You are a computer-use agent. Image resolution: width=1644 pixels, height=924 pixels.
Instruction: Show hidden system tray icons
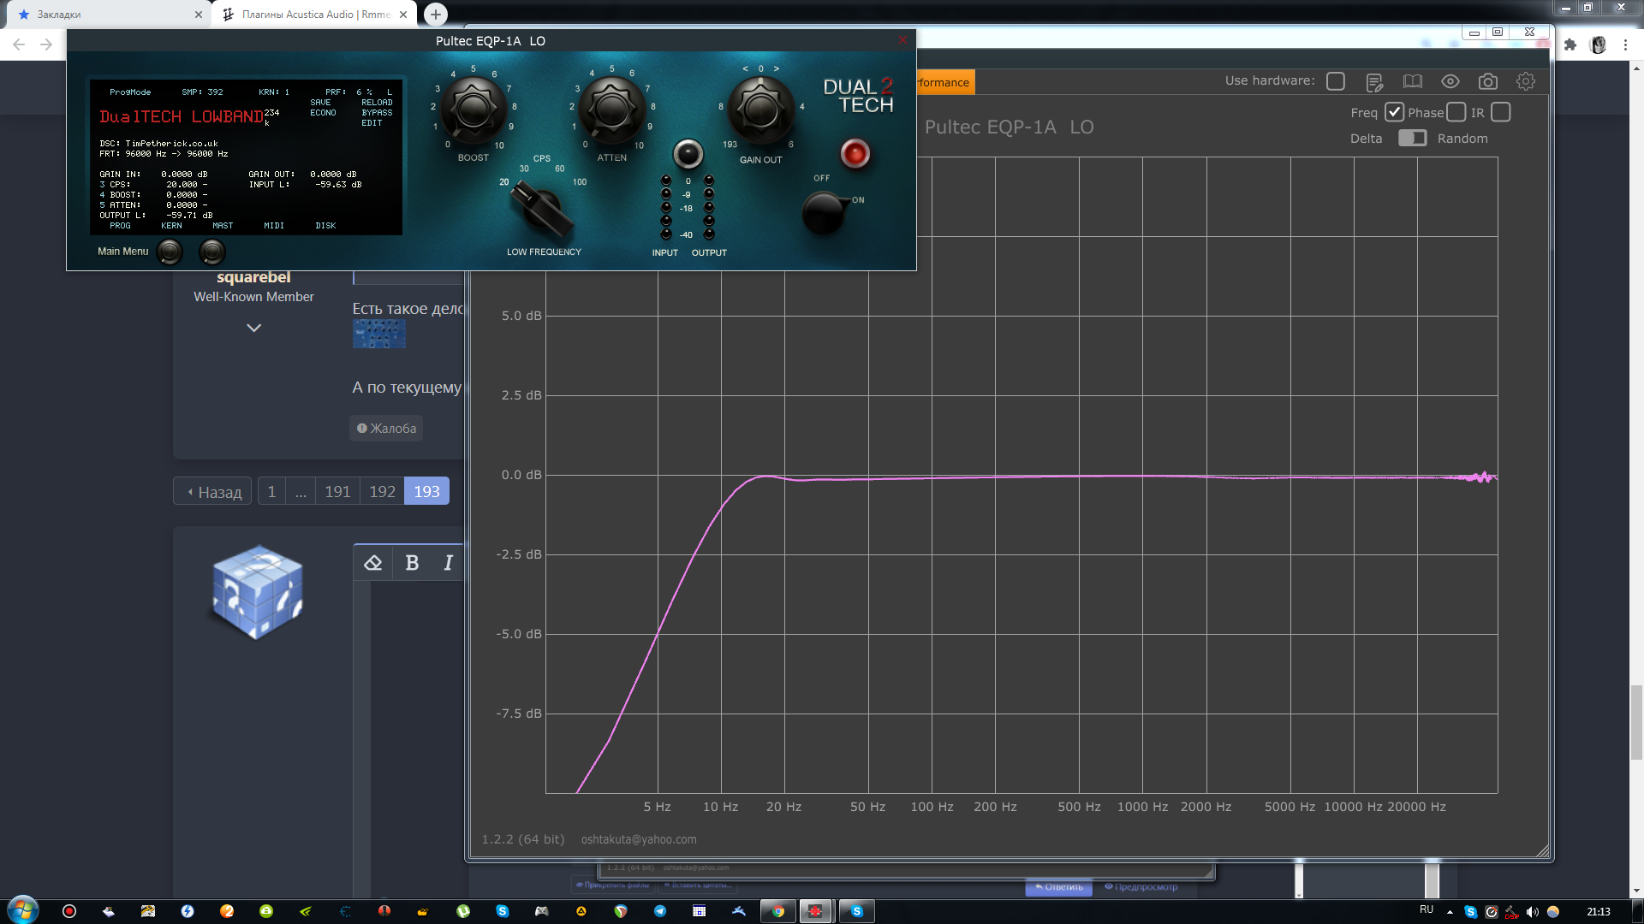[1450, 912]
